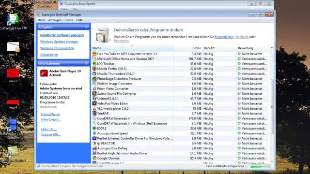Click Deinstallieren link in Informationen panel
Viewport: 310px width, 174px height.
point(50,114)
